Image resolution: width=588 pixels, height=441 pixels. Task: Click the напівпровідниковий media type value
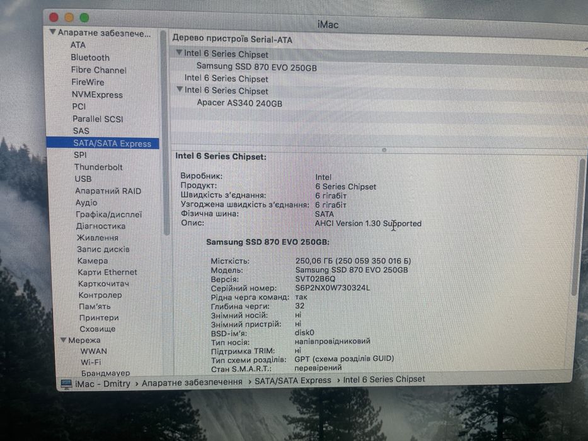pos(332,341)
